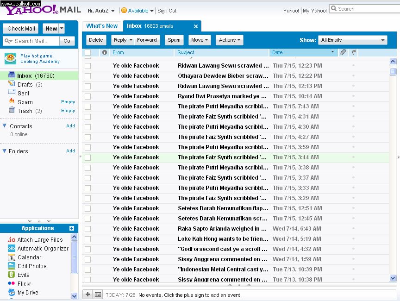The height and width of the screenshot is (301, 400).
Task: Click the Available smiley status icon
Action: point(124,10)
